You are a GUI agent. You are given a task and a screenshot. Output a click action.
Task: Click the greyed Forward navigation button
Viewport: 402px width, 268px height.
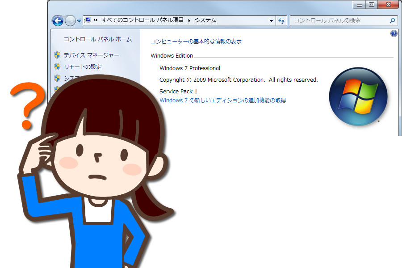point(70,21)
